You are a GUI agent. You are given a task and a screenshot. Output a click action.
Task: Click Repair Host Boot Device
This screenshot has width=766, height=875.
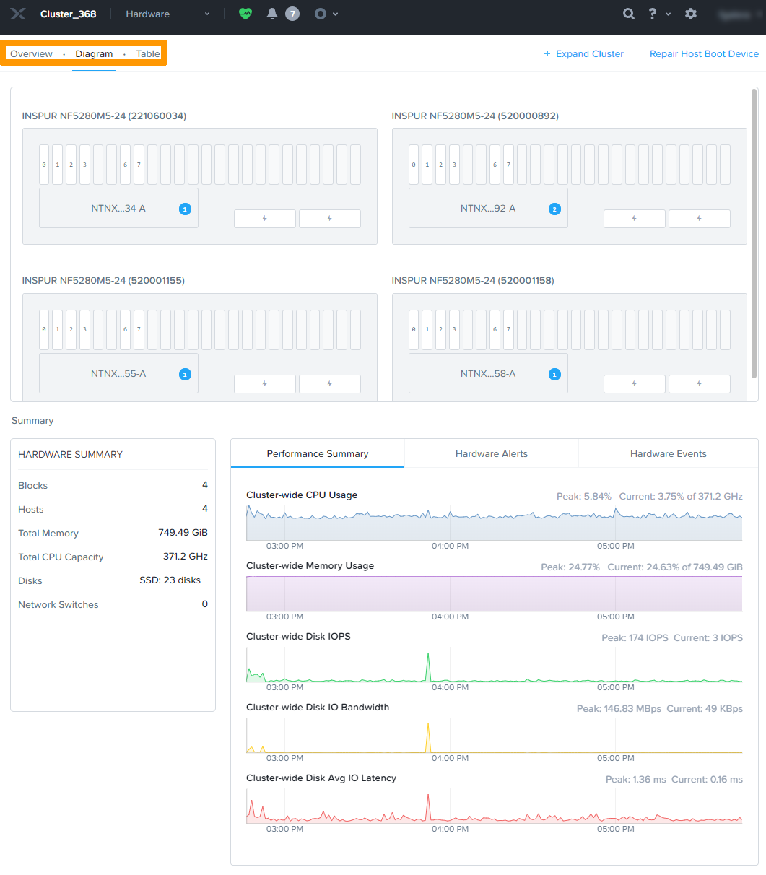point(704,54)
